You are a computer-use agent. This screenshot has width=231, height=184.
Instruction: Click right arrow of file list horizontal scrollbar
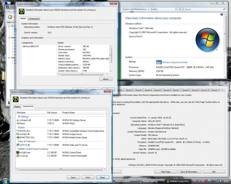click(105, 169)
